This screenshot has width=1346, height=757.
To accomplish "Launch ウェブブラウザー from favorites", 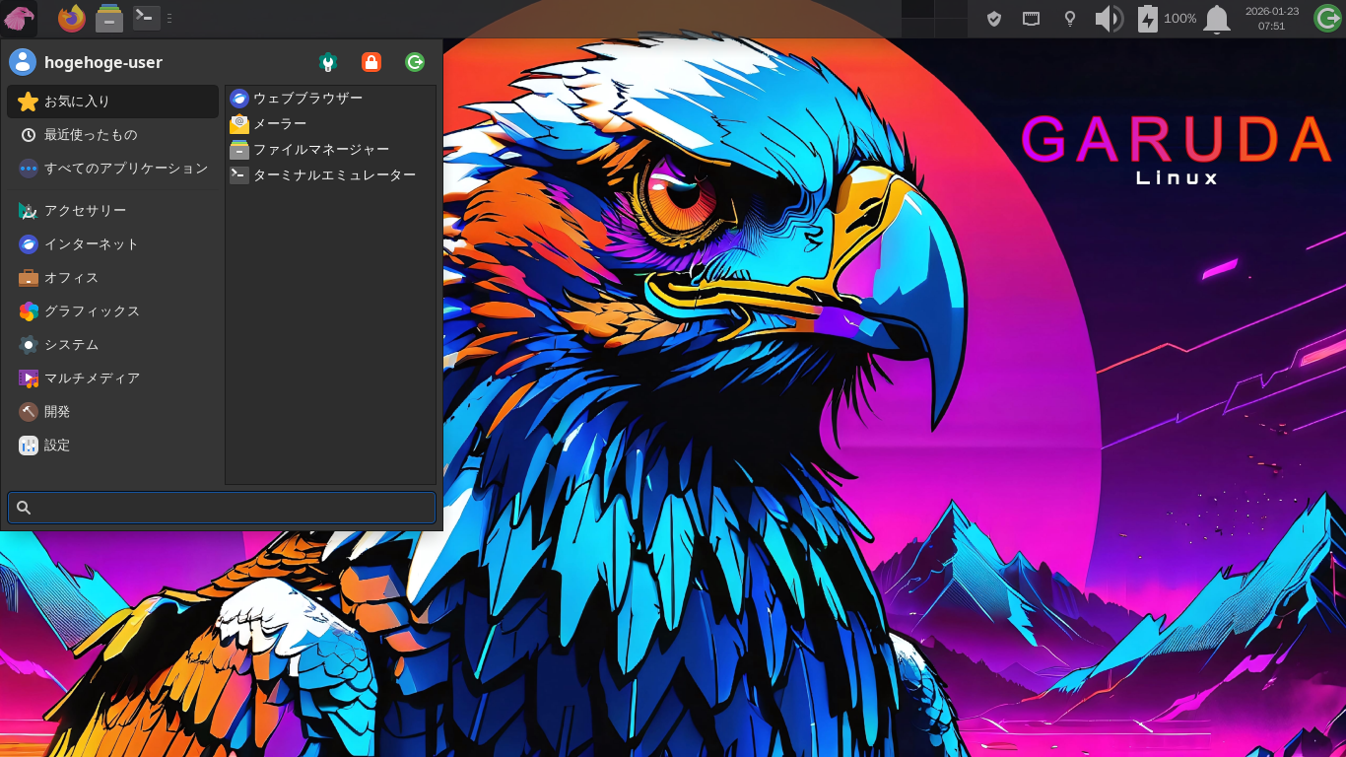I will point(330,99).
